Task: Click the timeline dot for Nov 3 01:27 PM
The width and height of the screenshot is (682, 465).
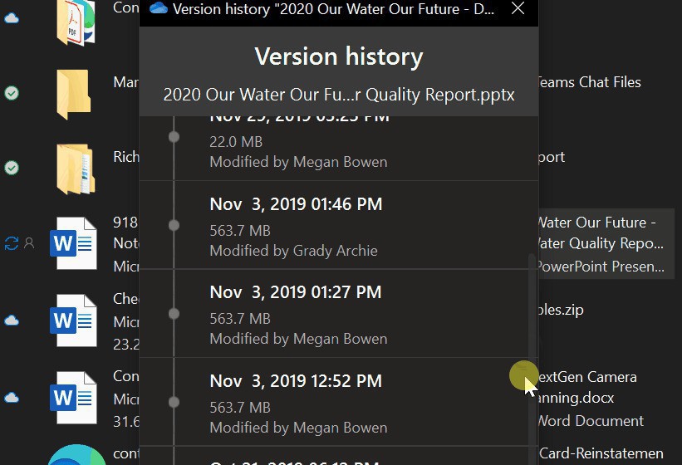Action: click(x=174, y=314)
